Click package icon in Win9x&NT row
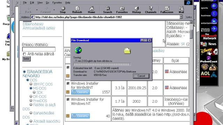Image resolution: width=223 pixels, height=125 pixels. pos(68,92)
